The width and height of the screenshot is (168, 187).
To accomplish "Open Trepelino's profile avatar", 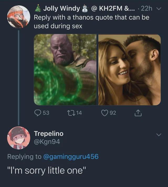I will 18,138.
